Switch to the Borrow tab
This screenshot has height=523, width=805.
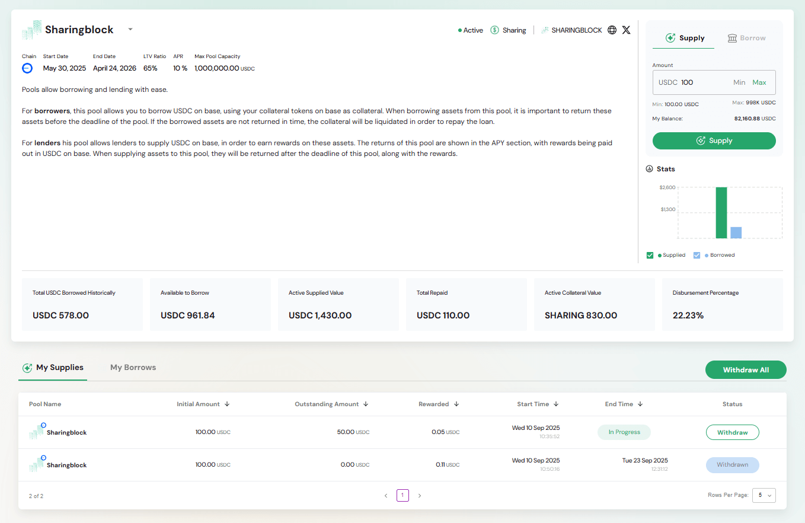point(746,38)
